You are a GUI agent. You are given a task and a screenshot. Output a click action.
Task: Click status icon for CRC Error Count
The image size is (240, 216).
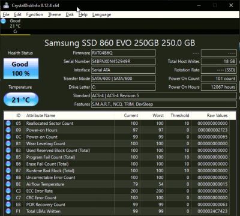(x=8, y=198)
